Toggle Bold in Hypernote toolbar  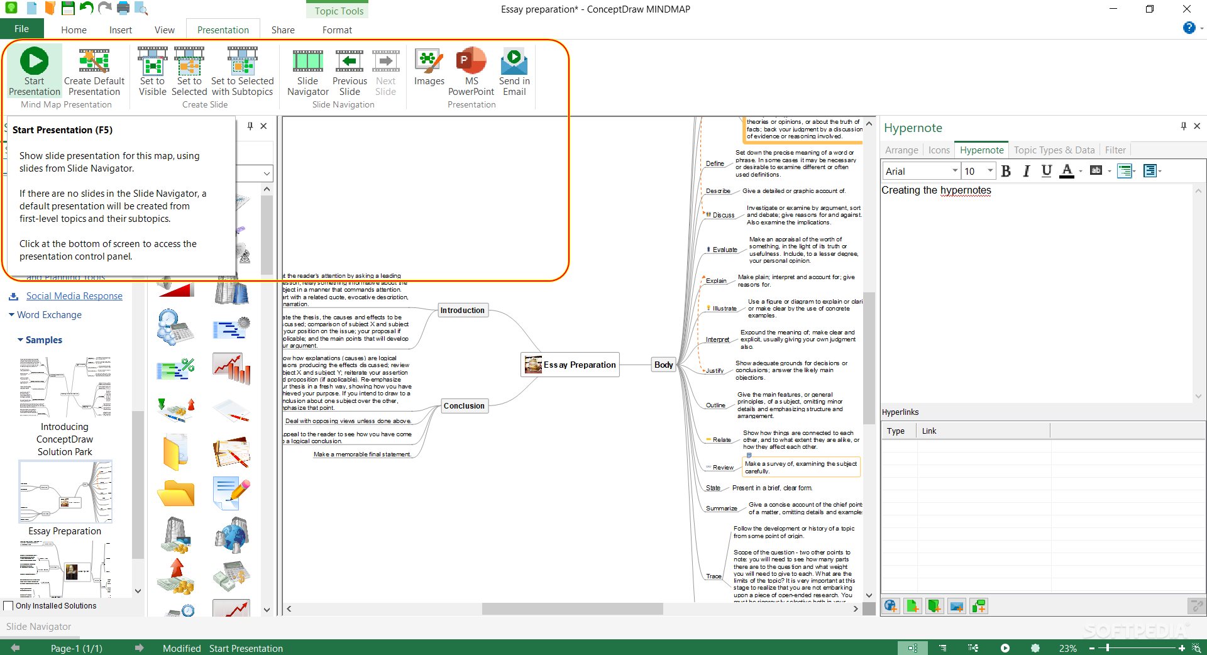[x=1006, y=171]
